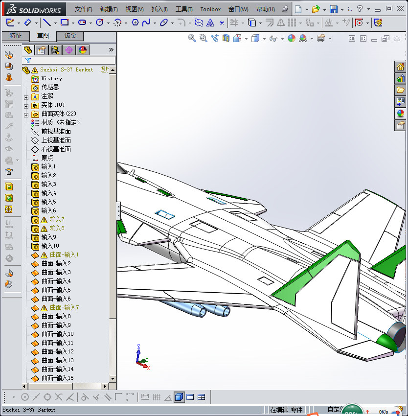Click Edit Appearance color sphere icon
This screenshot has width=408, height=416.
[x=291, y=39]
